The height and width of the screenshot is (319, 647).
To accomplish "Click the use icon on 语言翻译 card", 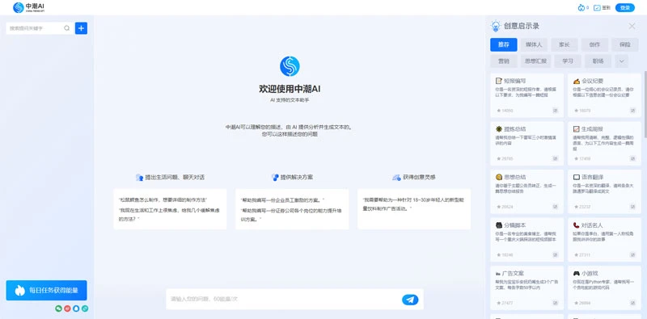I will 633,207.
